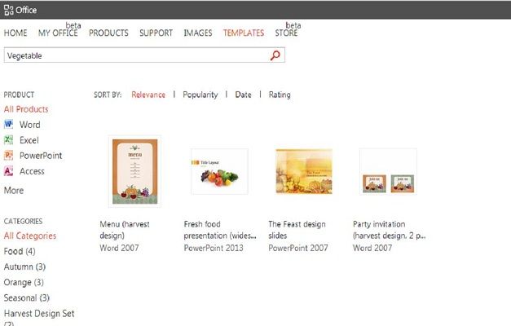Click Word 2007 label under Menu
511x326 pixels.
click(119, 248)
